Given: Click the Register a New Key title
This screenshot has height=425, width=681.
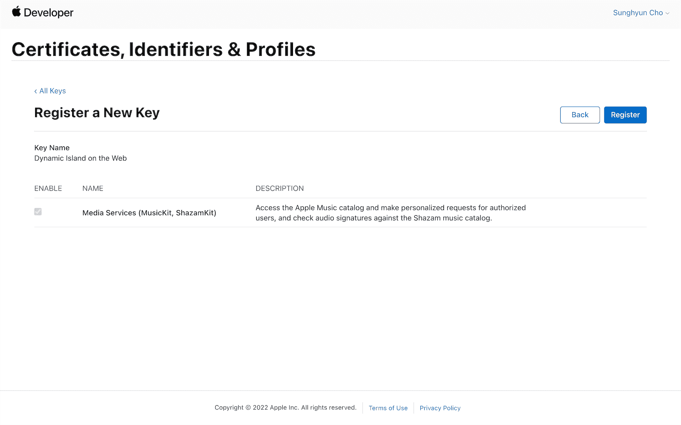Looking at the screenshot, I should tap(97, 113).
